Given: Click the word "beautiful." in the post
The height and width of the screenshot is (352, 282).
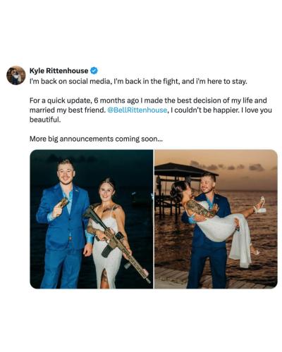Looking at the screenshot, I should [45, 120].
